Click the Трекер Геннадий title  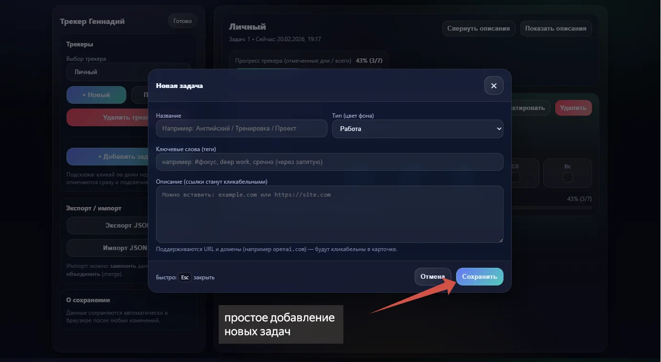coord(92,22)
